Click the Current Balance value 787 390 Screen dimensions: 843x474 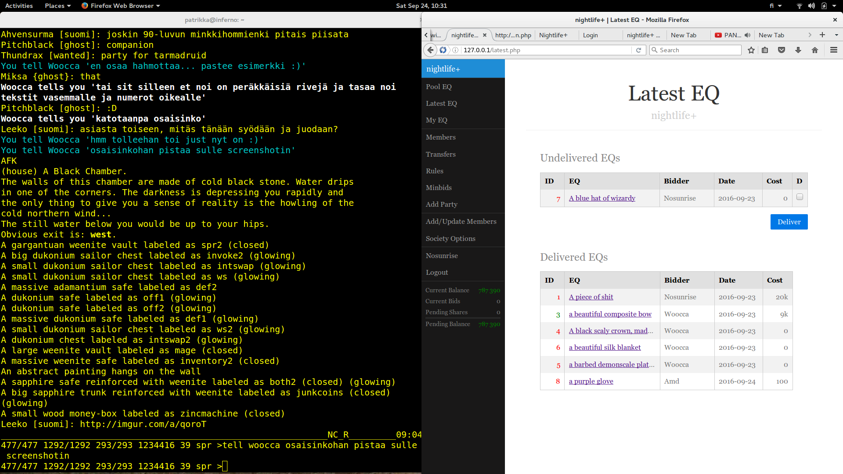tap(489, 291)
